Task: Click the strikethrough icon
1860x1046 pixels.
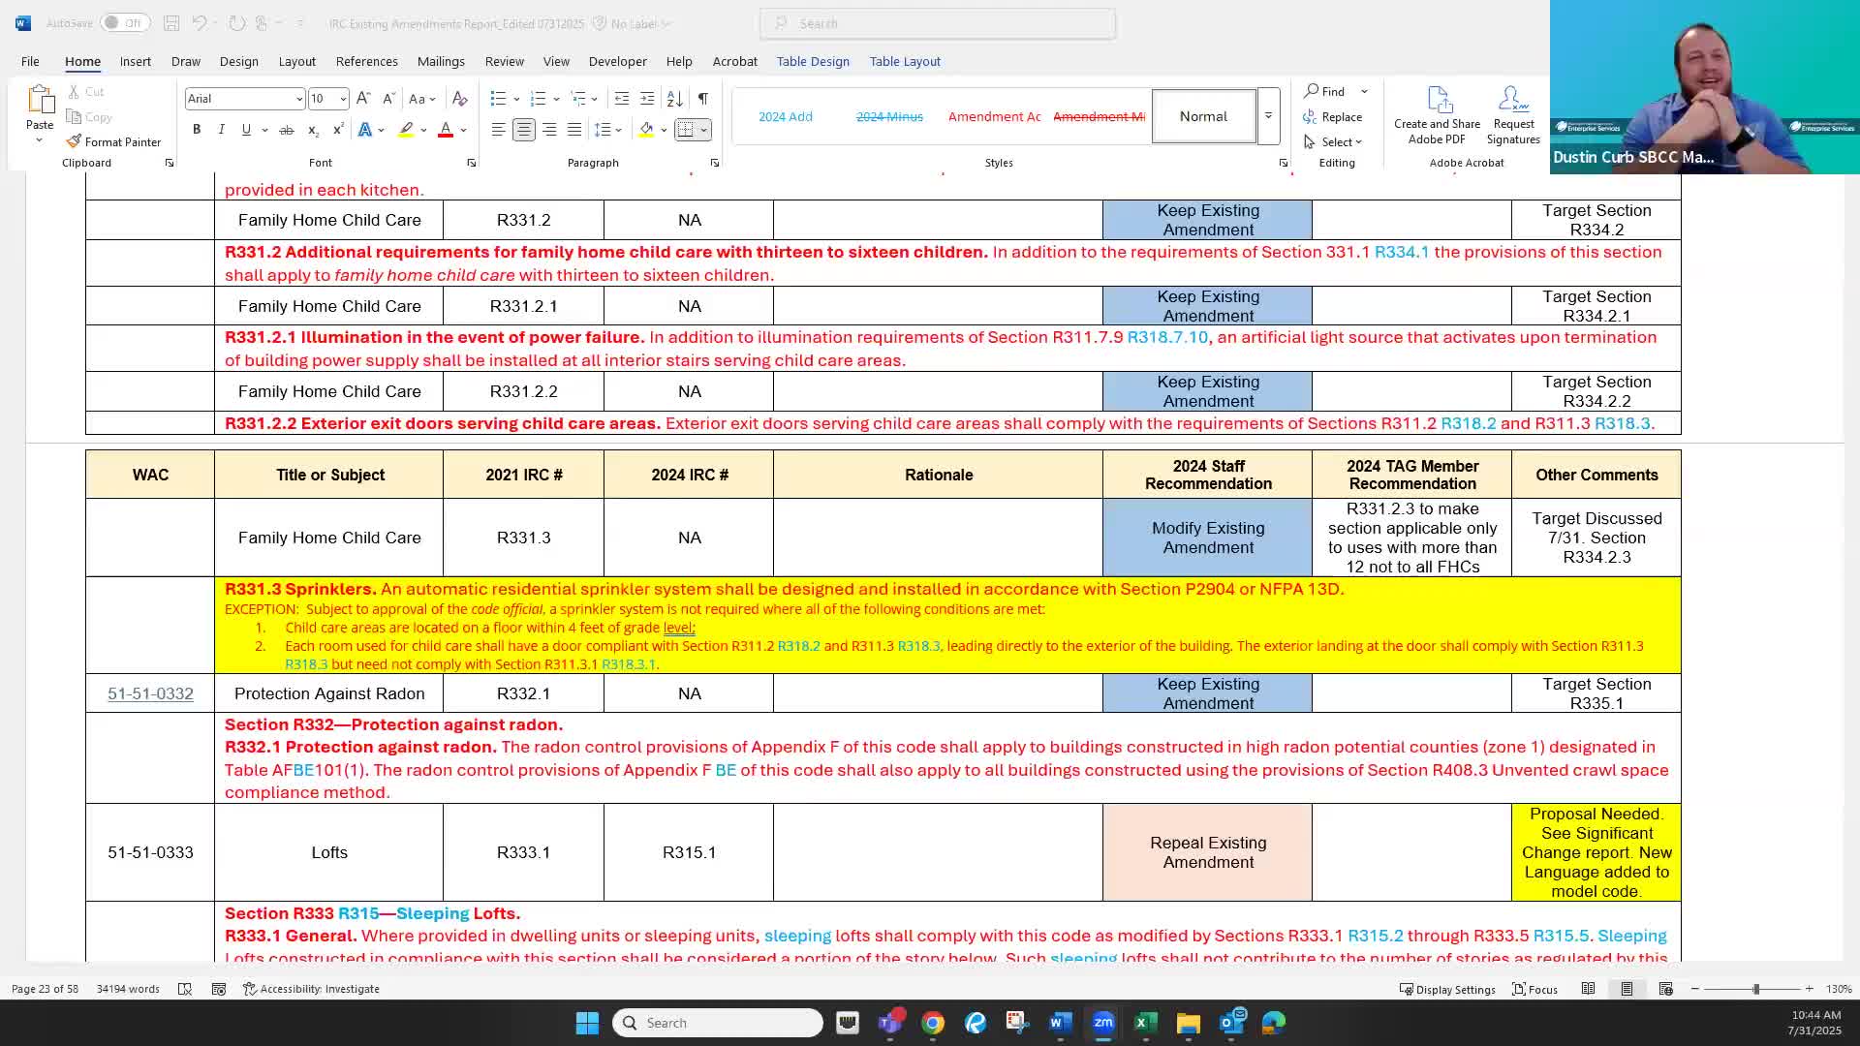Action: click(286, 129)
